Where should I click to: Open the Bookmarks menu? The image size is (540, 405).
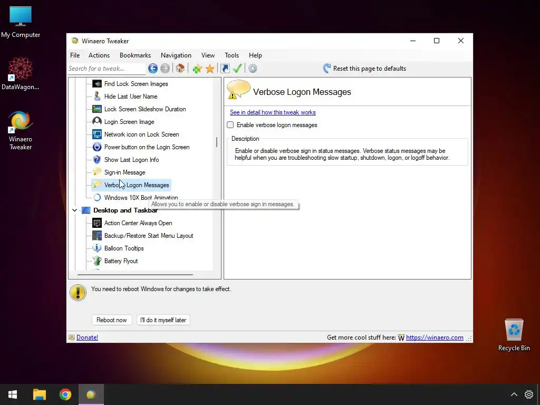[x=135, y=55]
